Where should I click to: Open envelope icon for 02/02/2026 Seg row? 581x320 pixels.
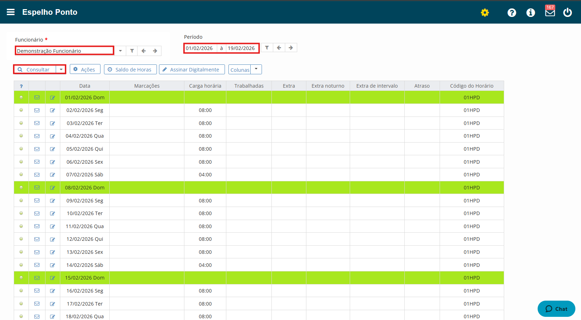click(x=37, y=110)
